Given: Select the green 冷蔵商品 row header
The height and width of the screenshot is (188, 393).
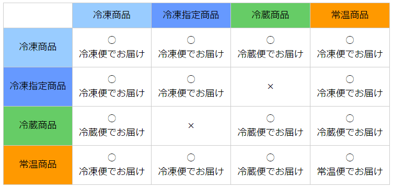Looking at the screenshot, I should pyautogui.click(x=38, y=126).
